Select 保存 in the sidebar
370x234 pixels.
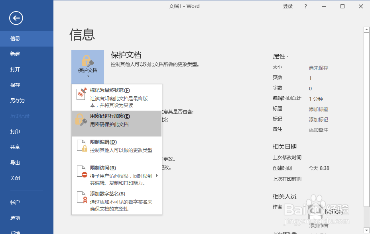tap(27, 85)
